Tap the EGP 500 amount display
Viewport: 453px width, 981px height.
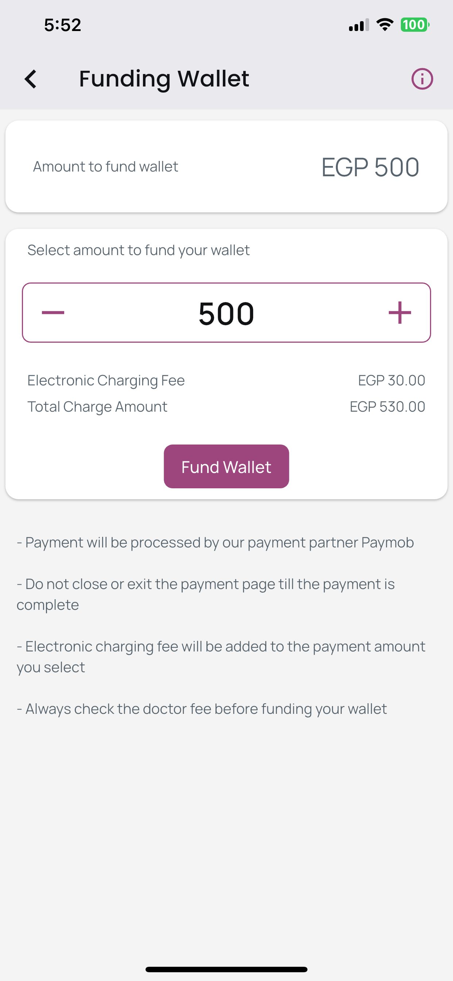(370, 167)
